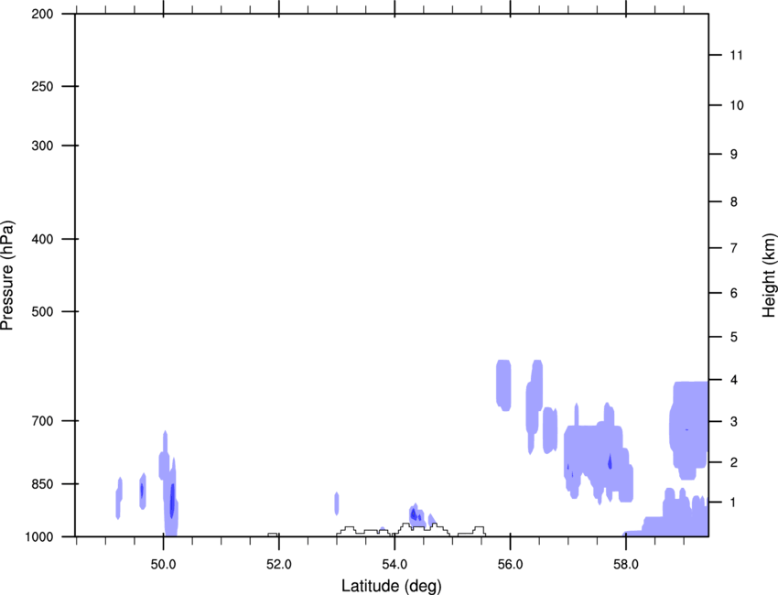Screen dimensions: 778x595
Task: Click the 58.0 latitude label
Action: point(626,565)
